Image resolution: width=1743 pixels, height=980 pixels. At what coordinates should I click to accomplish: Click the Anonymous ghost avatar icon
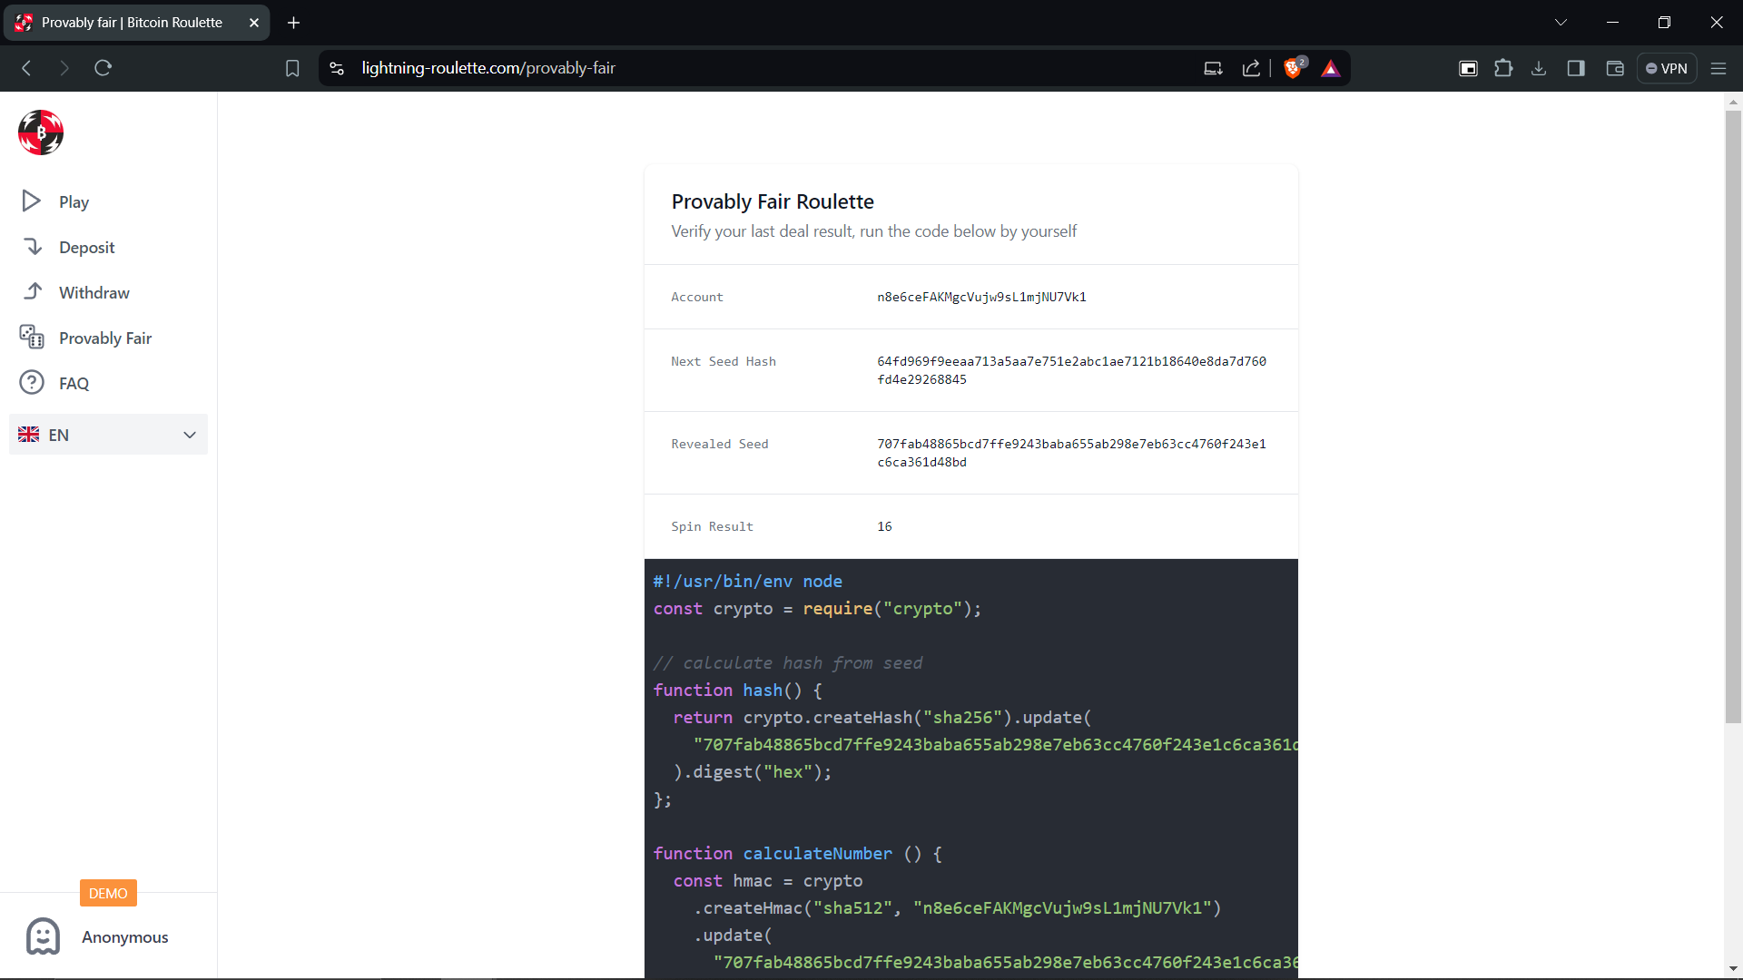[43, 936]
